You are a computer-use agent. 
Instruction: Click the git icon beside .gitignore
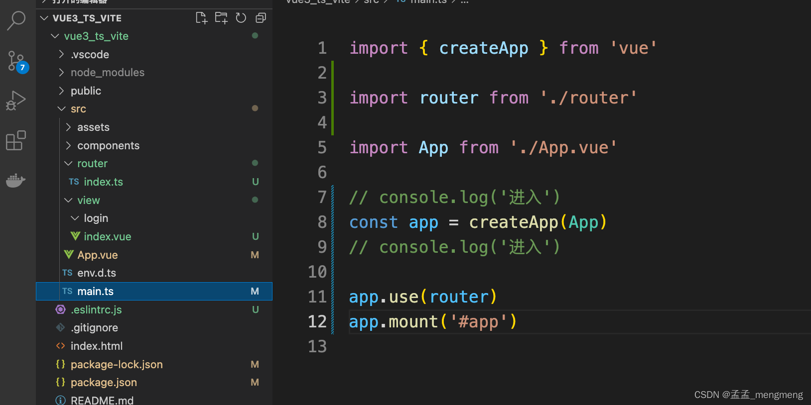pyautogui.click(x=61, y=328)
